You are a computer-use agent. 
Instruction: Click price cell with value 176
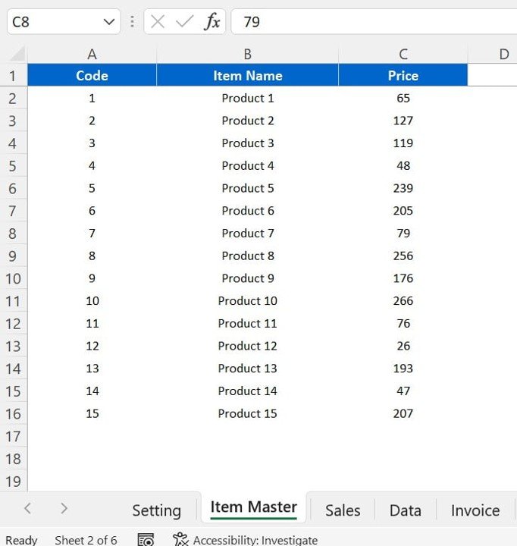coord(403,278)
